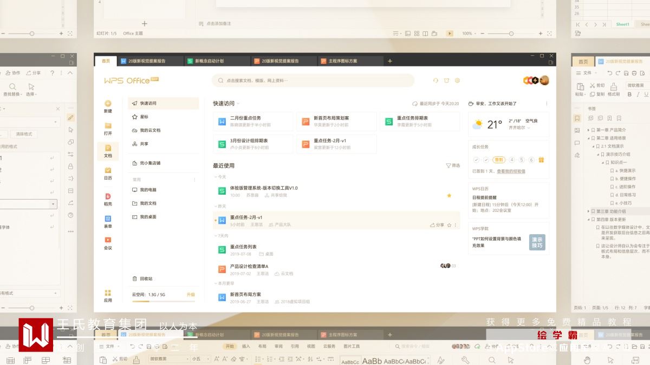Screen dimensions: 650x365
Task: Expand the 快速访问 heading dropdown arrow
Action: [x=238, y=103]
